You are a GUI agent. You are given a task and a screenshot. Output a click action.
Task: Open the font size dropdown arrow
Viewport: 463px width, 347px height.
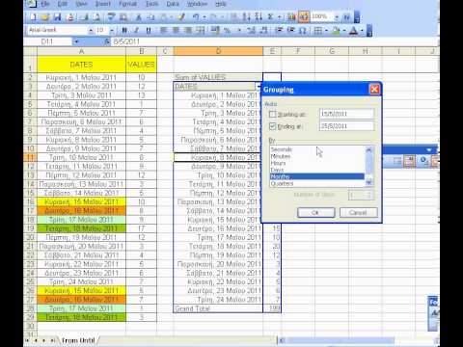tap(112, 31)
